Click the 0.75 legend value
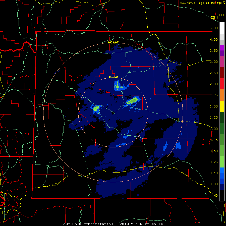Viewport: 226px width, 226px height. (x=214, y=140)
